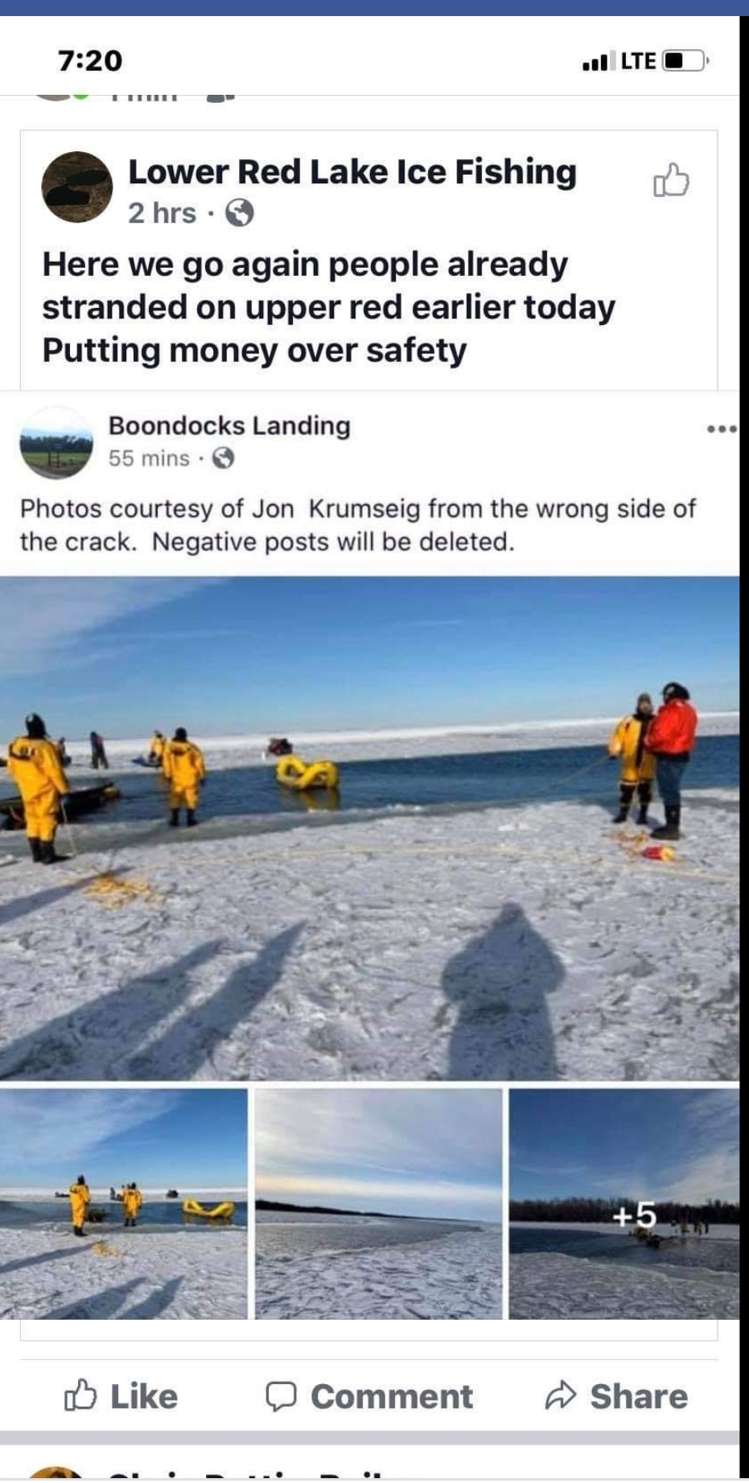This screenshot has width=749, height=1483.
Task: Tap the shared post caption text about Jon Krumseig
Action: 358,525
